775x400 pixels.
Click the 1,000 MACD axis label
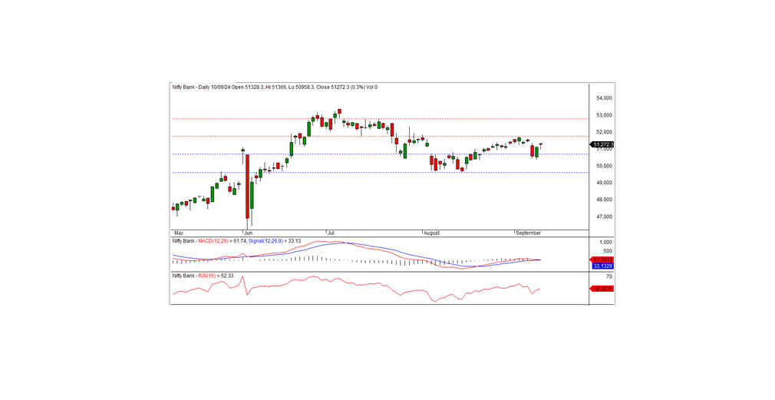[x=606, y=243]
